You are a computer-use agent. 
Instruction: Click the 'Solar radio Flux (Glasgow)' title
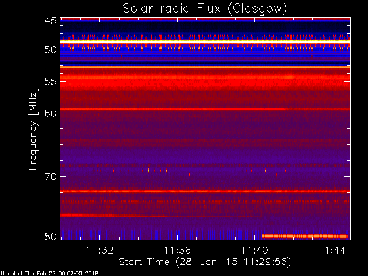[x=205, y=9]
